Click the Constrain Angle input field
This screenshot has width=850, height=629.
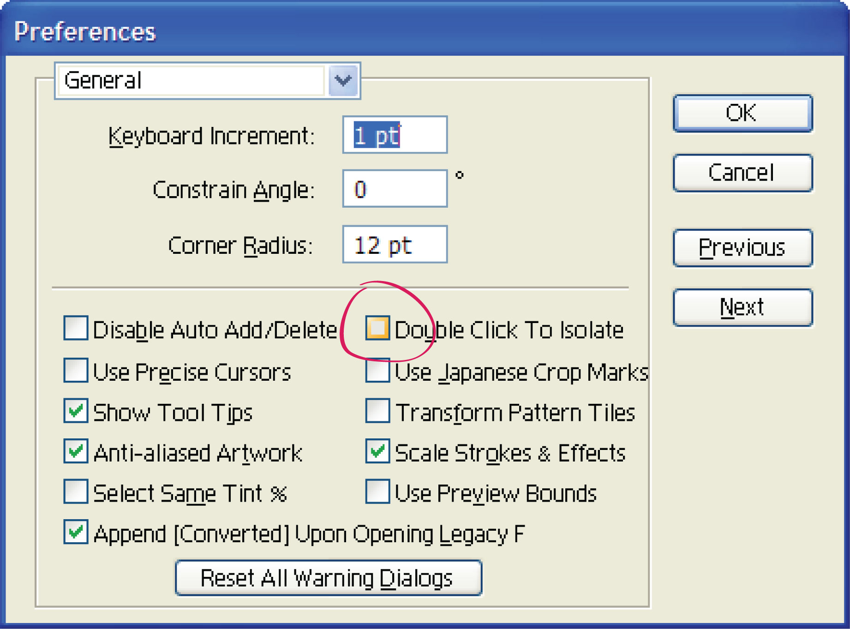[x=395, y=189]
